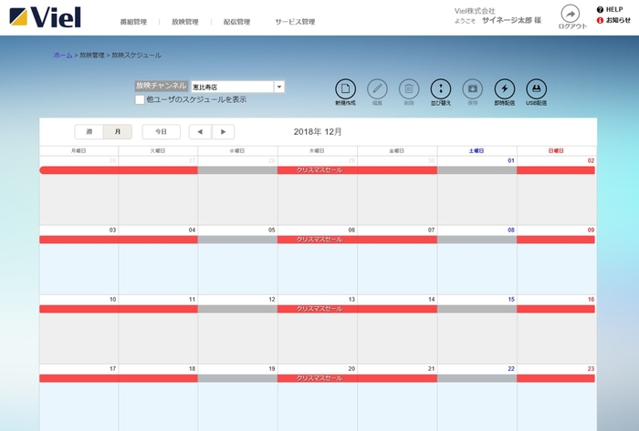
Task: Click the 新規作成 (new schedule) icon
Action: pos(345,89)
